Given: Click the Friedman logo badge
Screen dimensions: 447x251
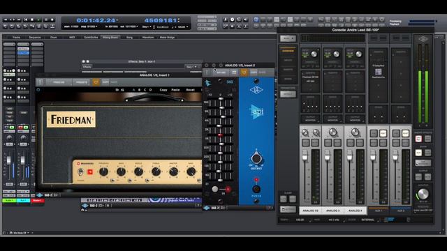Looking at the screenshot, I should [x=71, y=119].
